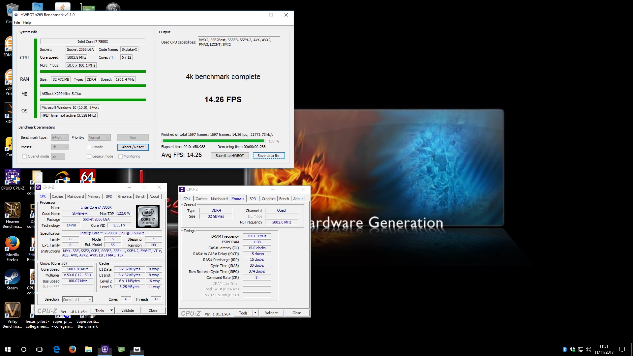This screenshot has width=633, height=356.
Task: Launch Microsoft Edge from taskbar
Action: [56, 349]
